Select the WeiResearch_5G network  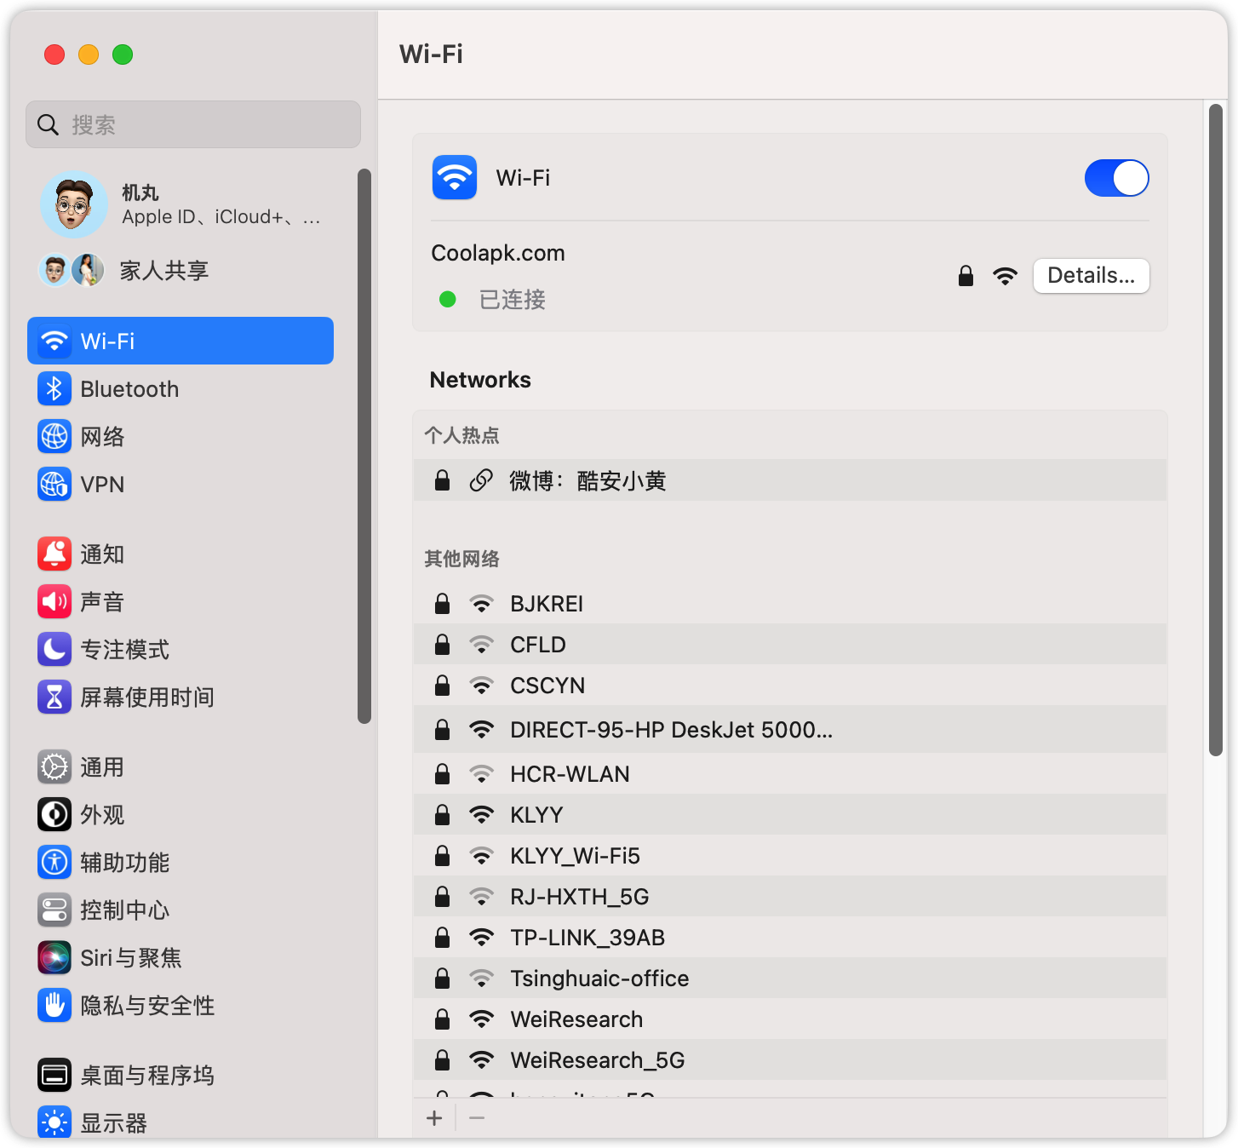click(597, 1060)
